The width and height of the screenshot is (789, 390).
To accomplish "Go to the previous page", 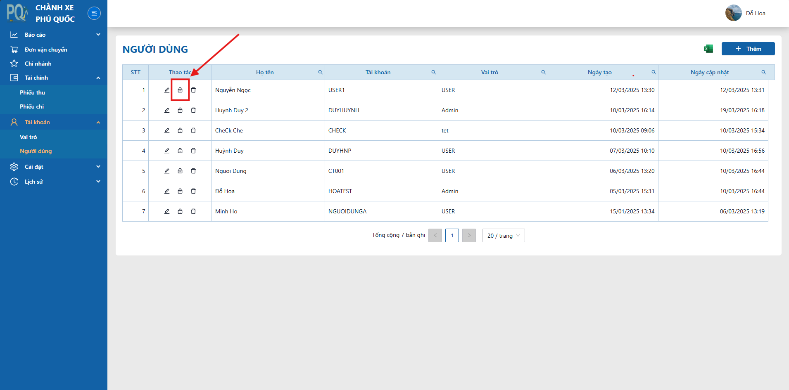I will (x=435, y=235).
